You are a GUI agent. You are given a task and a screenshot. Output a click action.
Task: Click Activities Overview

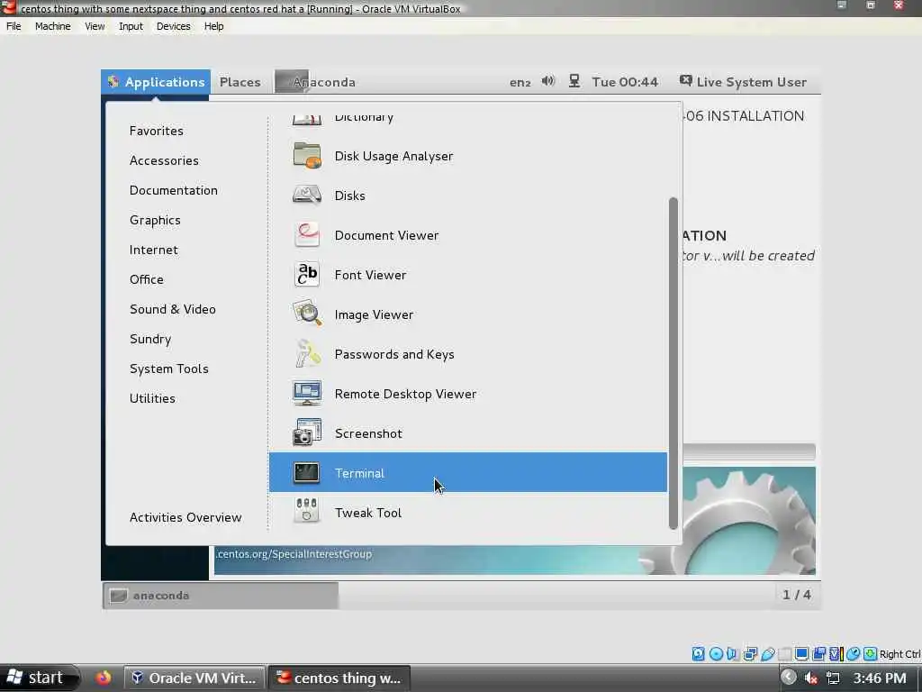click(185, 517)
